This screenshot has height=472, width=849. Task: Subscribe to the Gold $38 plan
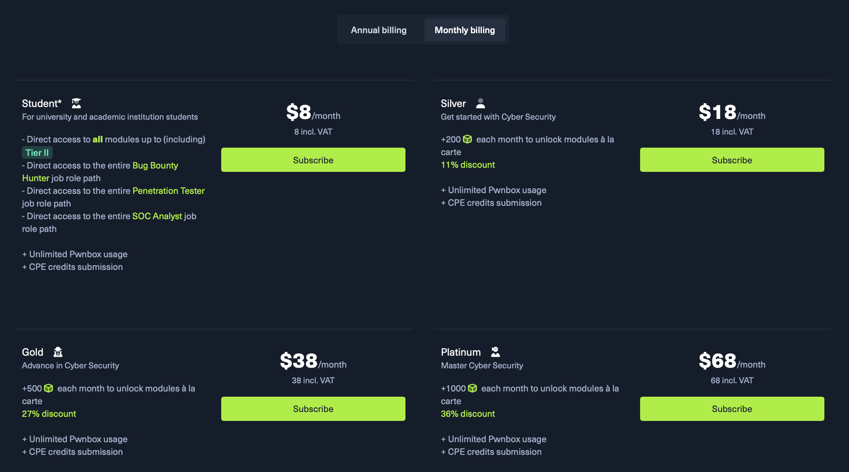313,409
